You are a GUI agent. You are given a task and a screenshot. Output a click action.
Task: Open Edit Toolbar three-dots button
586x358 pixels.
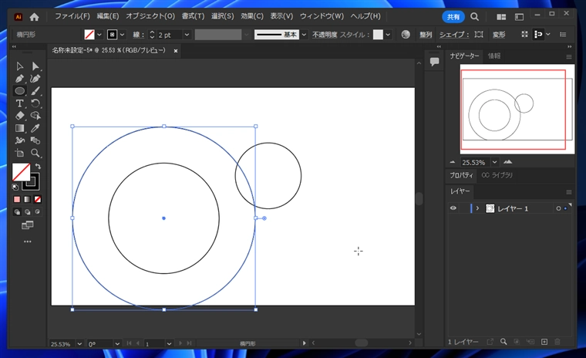coord(27,241)
